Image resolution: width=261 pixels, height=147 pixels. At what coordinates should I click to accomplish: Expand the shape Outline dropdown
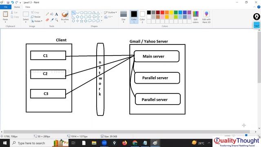pos(116,13)
